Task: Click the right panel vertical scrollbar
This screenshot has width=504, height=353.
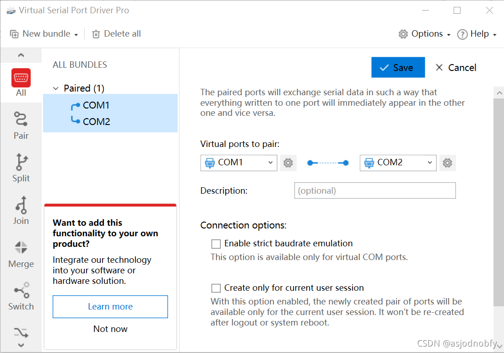Action: (499, 202)
